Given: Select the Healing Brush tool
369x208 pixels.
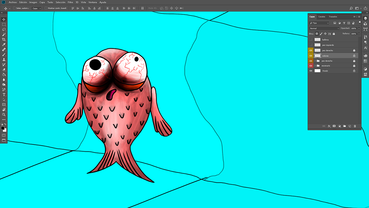Looking at the screenshot, I should pyautogui.click(x=4, y=49).
